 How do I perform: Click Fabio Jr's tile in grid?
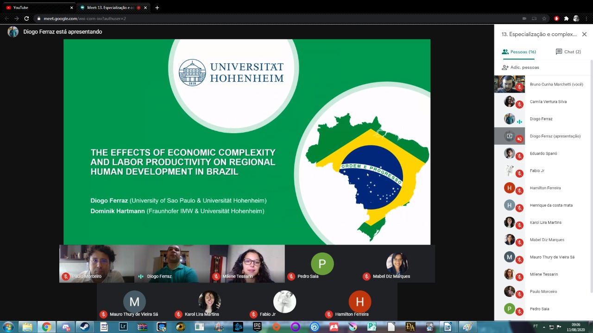tap(284, 302)
